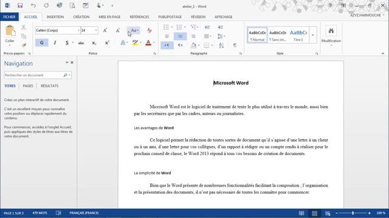Apply the Titre 1 style
The image size is (389, 218).
coord(298,35)
